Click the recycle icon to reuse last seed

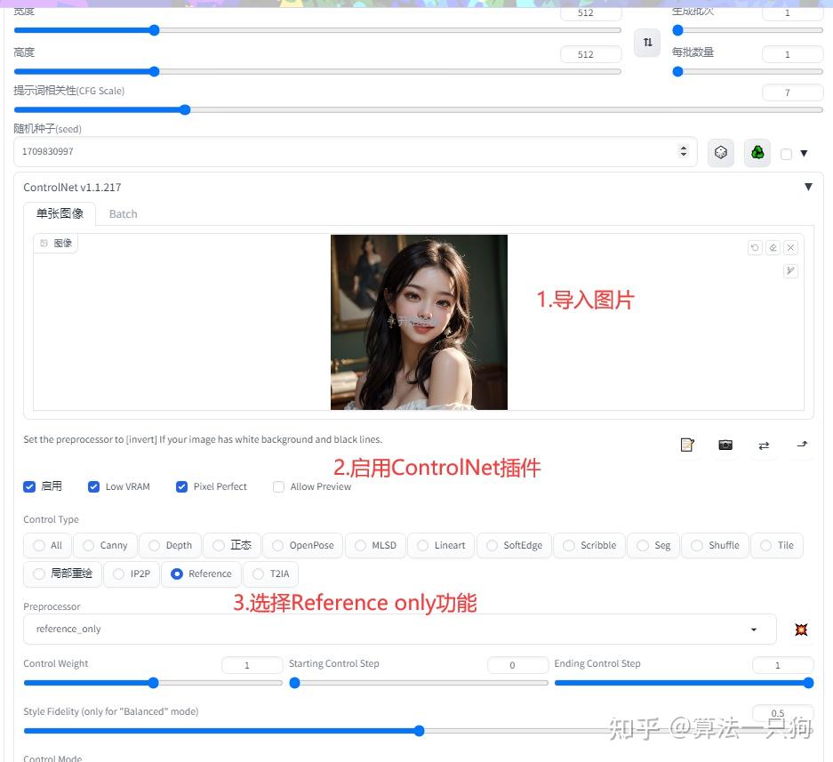coord(757,151)
